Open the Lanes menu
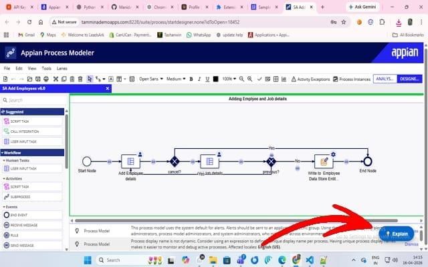The image size is (428, 267). point(62,68)
